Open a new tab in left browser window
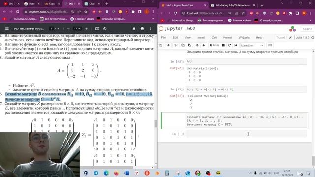Image resolution: width=315 pixels, height=177 pixels. [107, 4]
